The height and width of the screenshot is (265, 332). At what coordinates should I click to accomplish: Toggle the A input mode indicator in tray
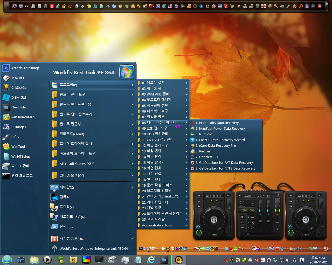point(294,260)
